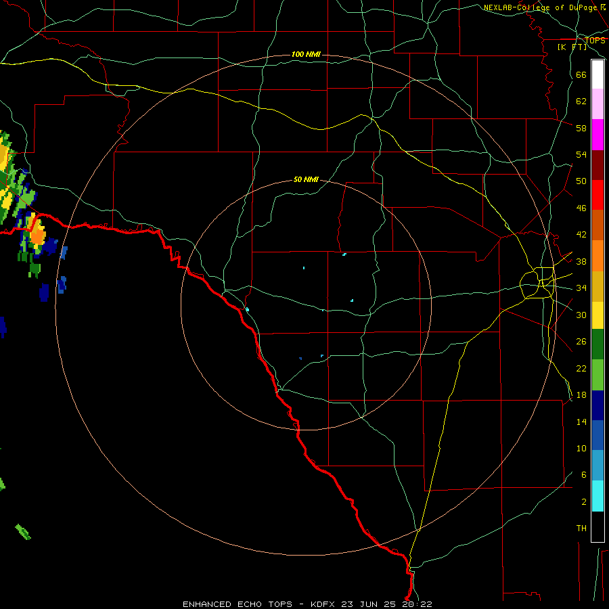This screenshot has width=609, height=609.
Task: Click the navy blue legend swatch
Action: (597, 405)
